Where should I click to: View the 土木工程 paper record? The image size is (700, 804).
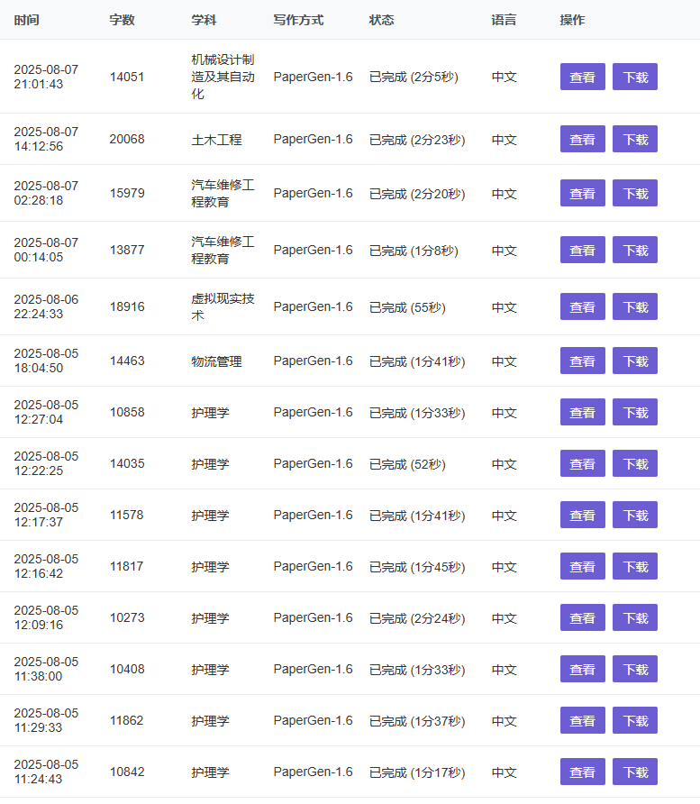(x=582, y=139)
